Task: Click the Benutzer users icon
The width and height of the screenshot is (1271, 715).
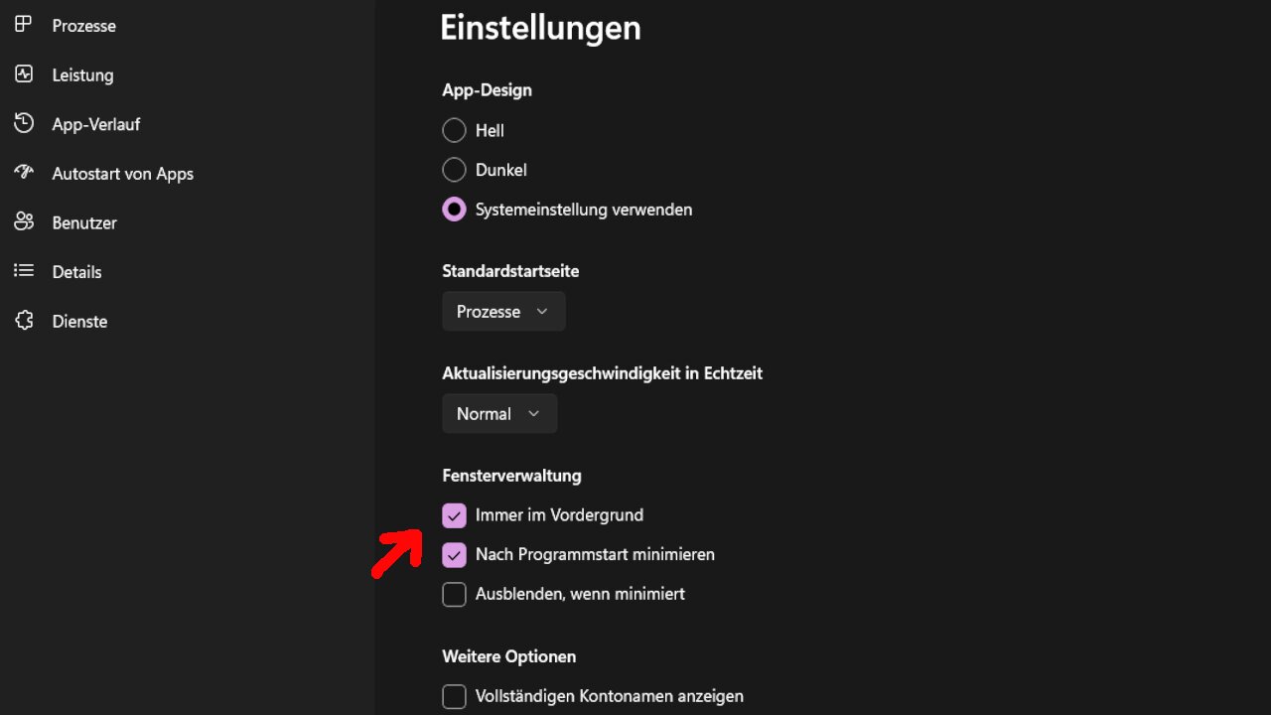Action: tap(24, 222)
